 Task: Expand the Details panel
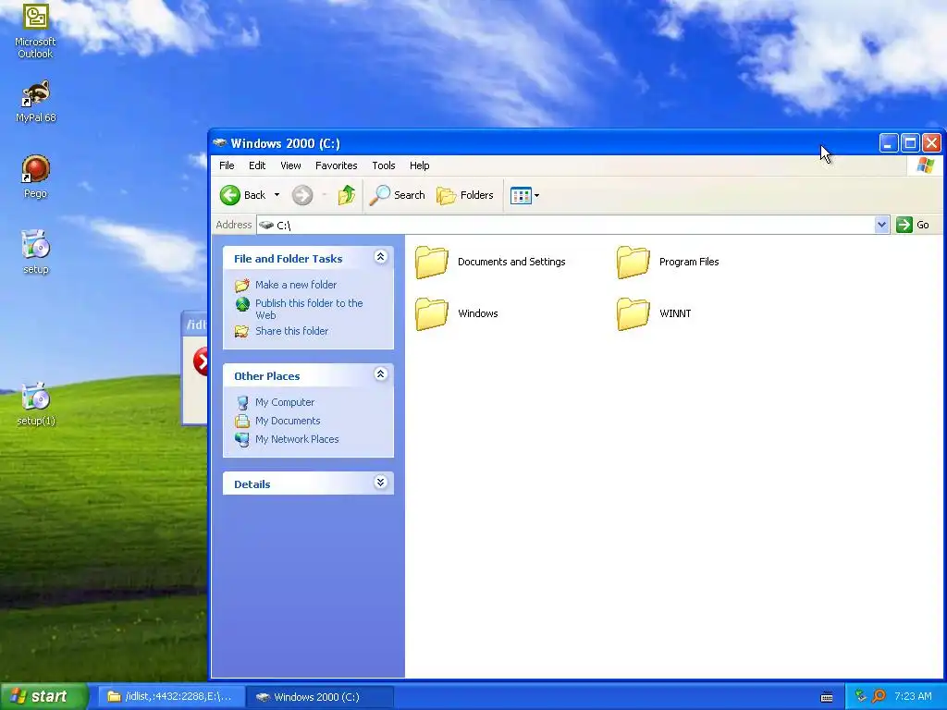pos(380,482)
